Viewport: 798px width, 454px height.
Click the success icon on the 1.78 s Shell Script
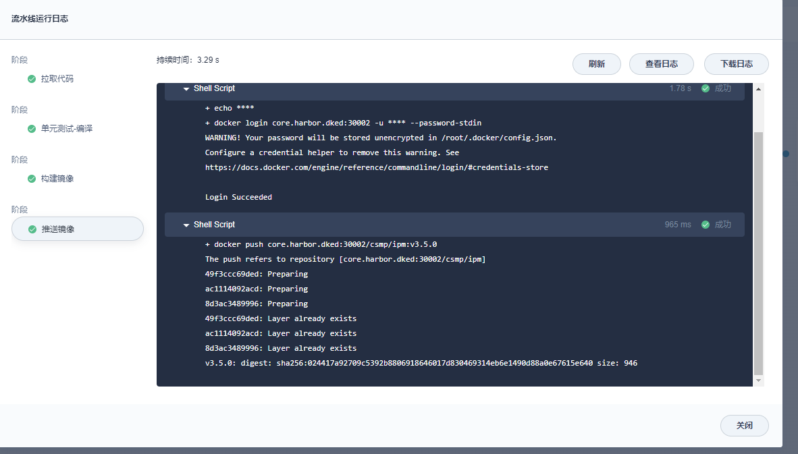(706, 88)
